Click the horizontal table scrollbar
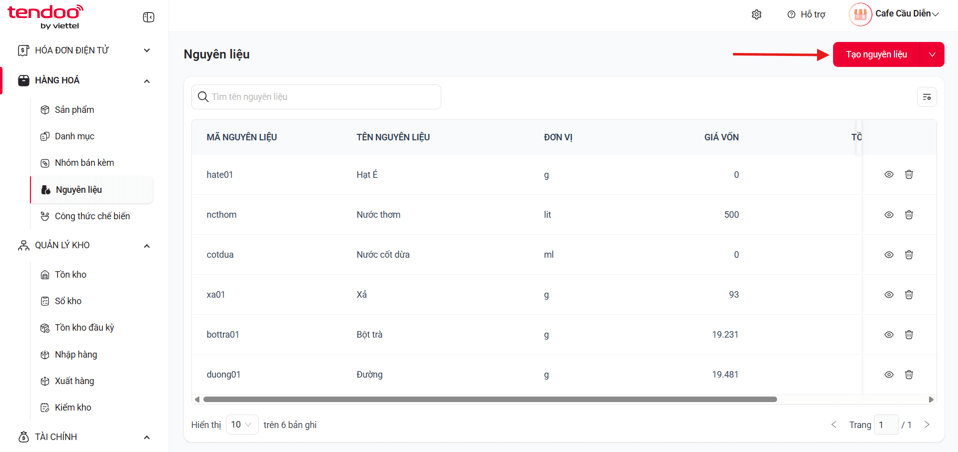The width and height of the screenshot is (958, 452). [490, 400]
